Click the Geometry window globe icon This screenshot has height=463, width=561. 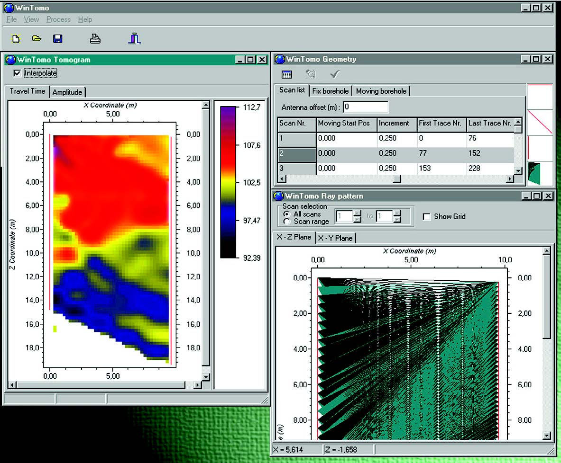[x=280, y=59]
